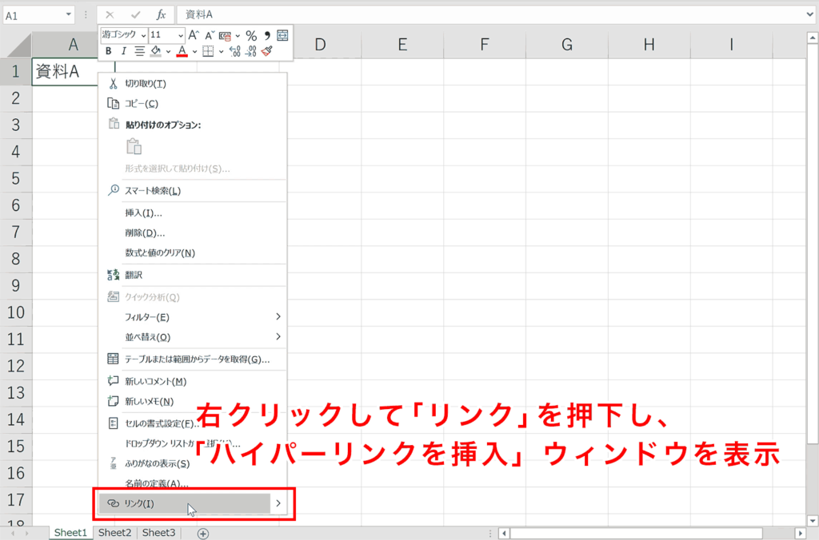This screenshot has width=819, height=540.
Task: Click the decrease font size icon
Action: click(208, 35)
